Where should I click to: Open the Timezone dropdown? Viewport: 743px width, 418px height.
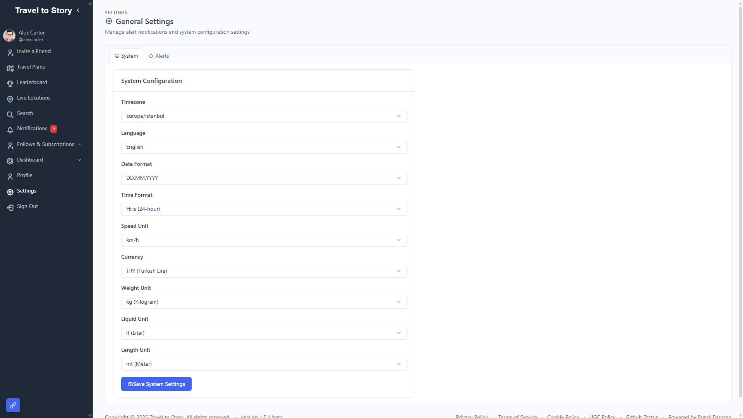tap(264, 116)
